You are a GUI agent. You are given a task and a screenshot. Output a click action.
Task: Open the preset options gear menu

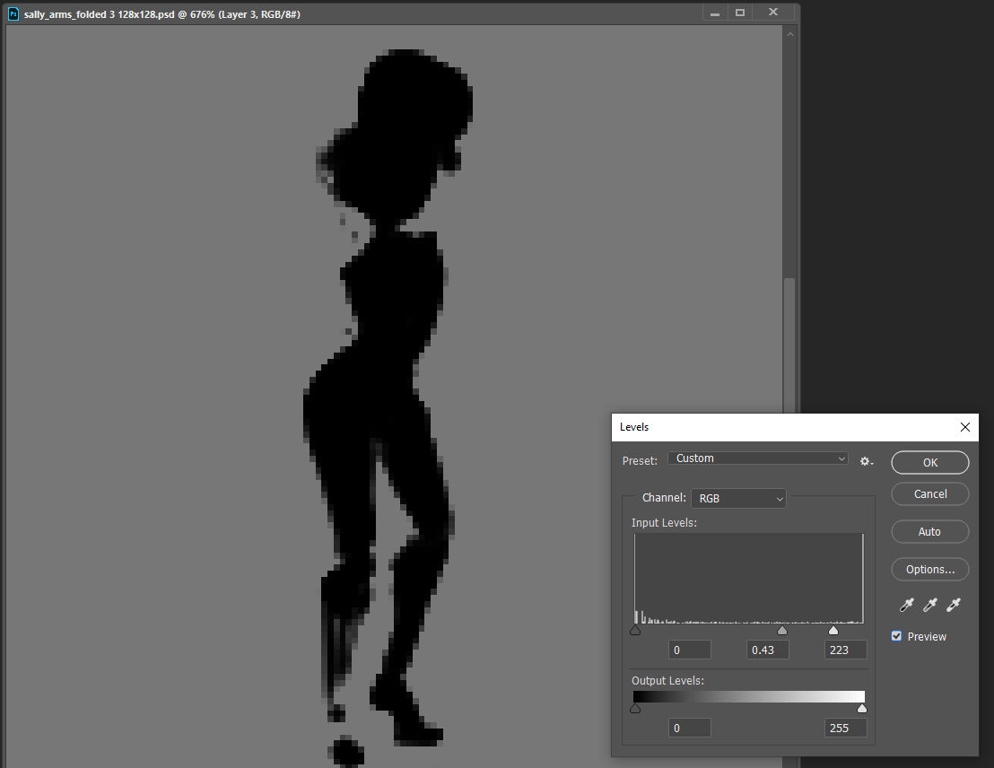[866, 460]
